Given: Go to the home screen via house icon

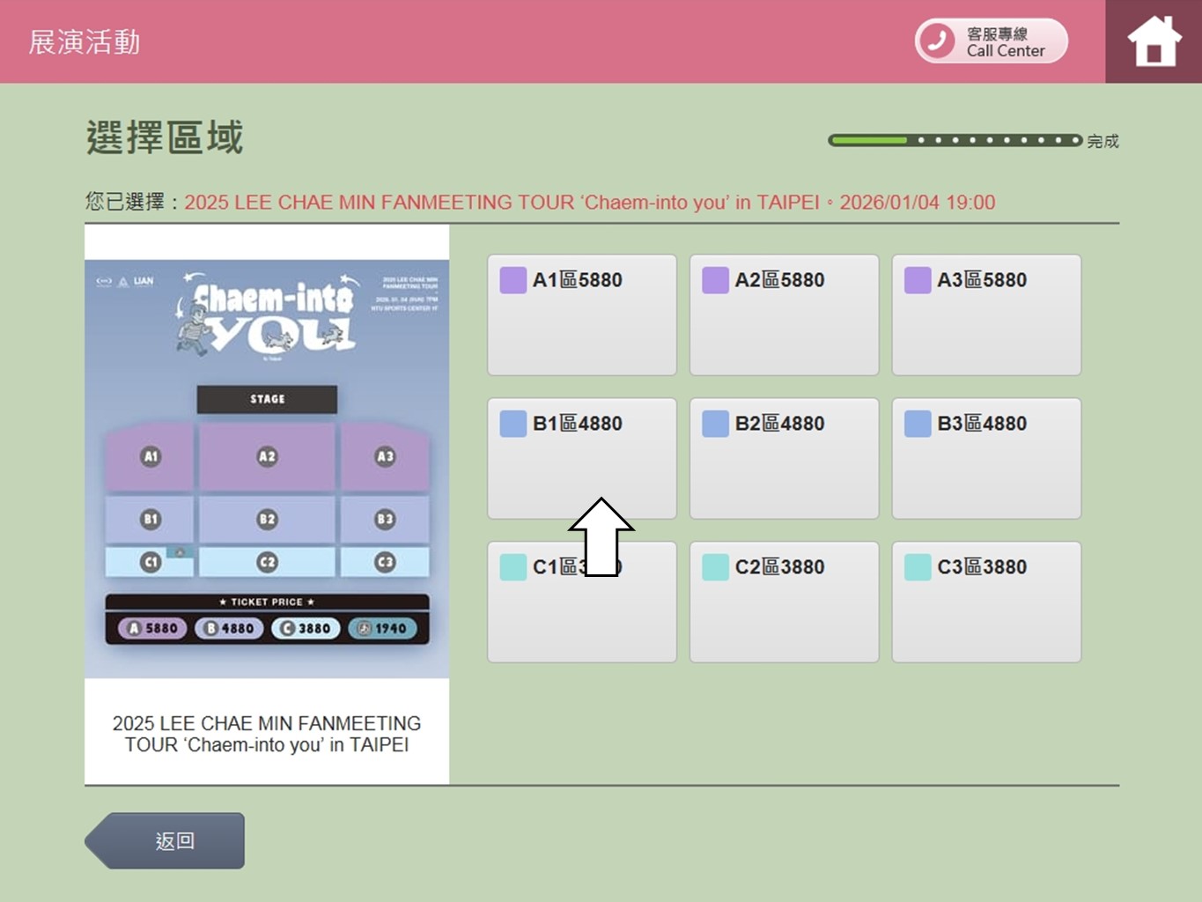Looking at the screenshot, I should click(x=1154, y=41).
